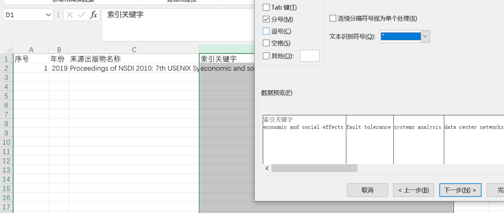Toggle 连续分隔符号视为单个处理 checkbox
504x213 pixels.
click(333, 18)
